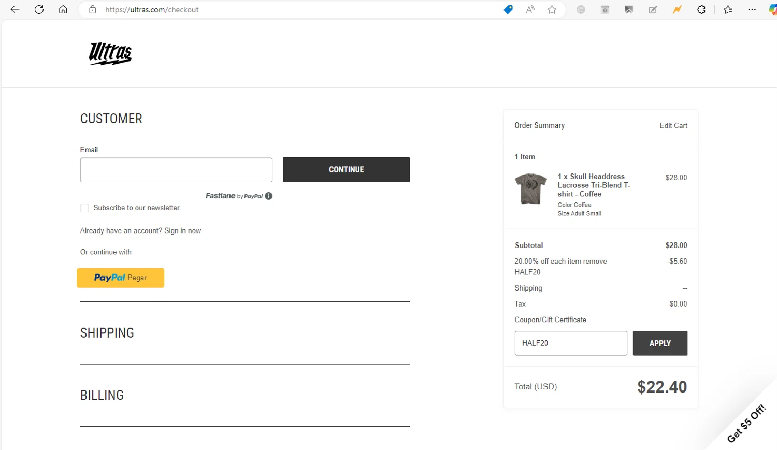Add this page to favorites
Image resolution: width=777 pixels, height=450 pixels.
click(552, 9)
